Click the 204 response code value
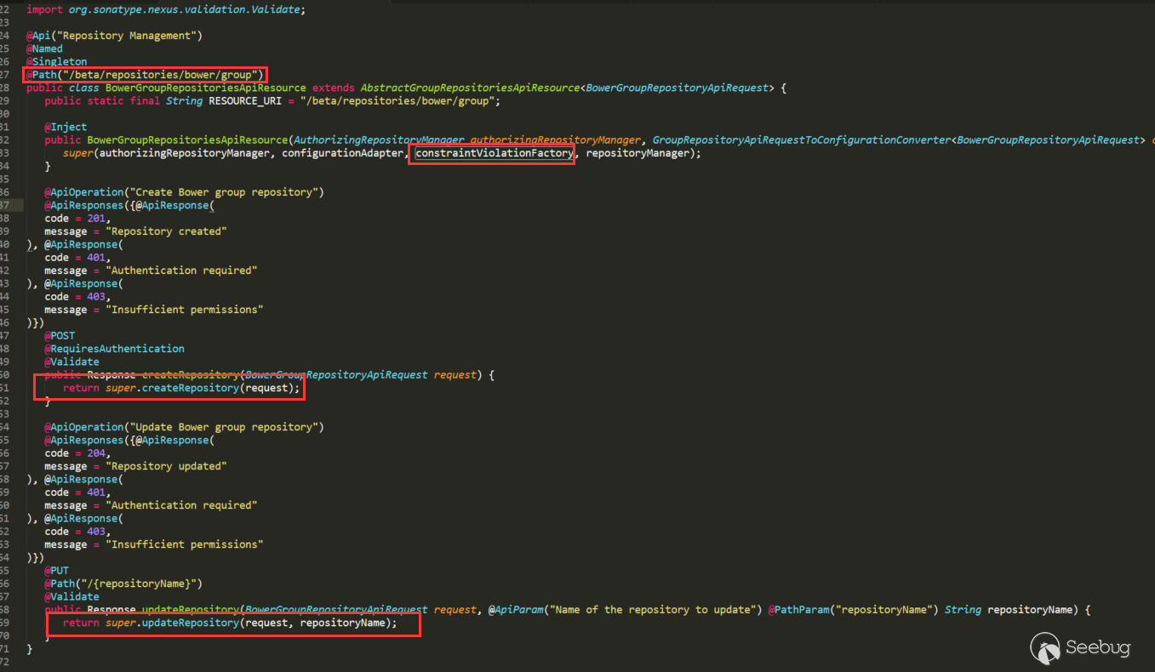The height and width of the screenshot is (672, 1155). coord(95,453)
